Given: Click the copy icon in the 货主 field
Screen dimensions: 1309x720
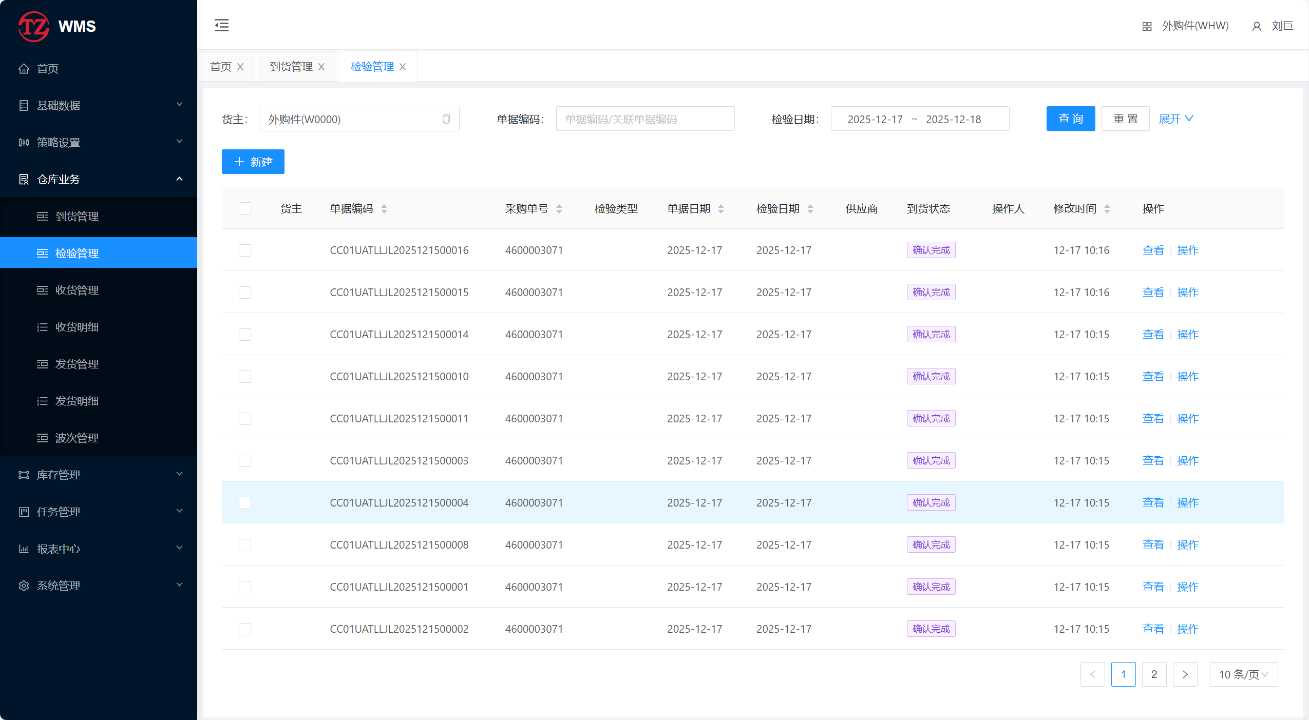Looking at the screenshot, I should click(446, 120).
